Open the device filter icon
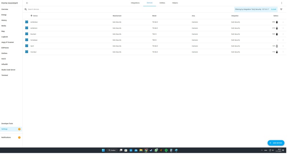 click(x=281, y=10)
